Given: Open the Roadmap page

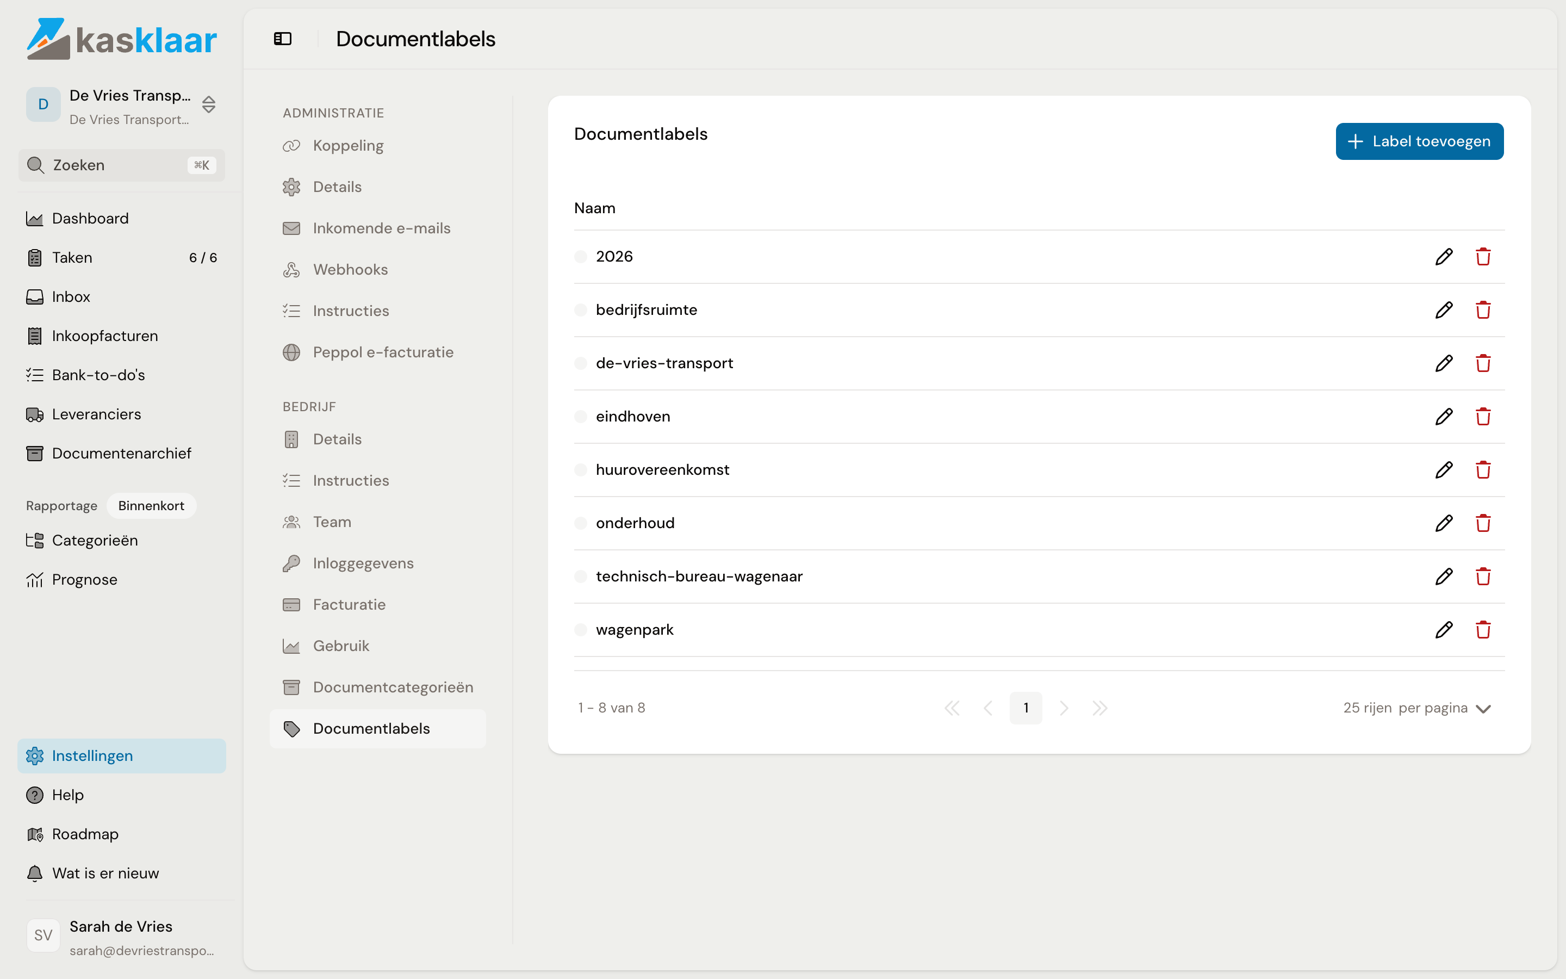Looking at the screenshot, I should pyautogui.click(x=122, y=834).
